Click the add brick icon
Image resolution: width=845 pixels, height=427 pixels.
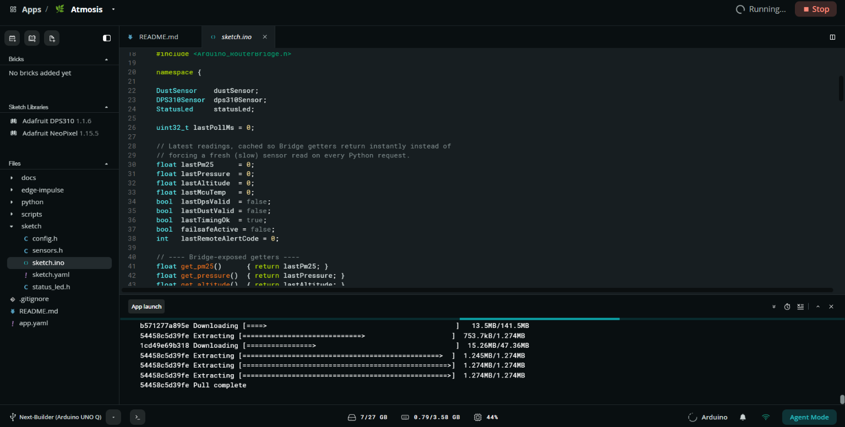coord(12,38)
